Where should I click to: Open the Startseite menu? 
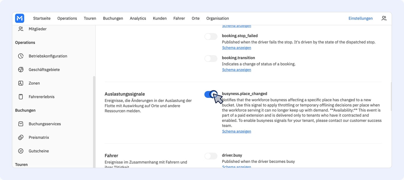42,18
